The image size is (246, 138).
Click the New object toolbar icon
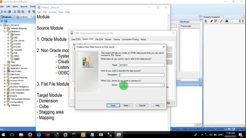coord(1,12)
